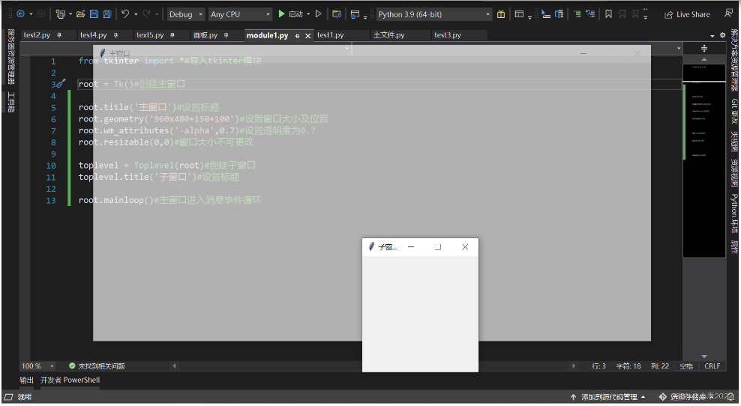Start without debugging using the hollow play icon
Screen dimensions: 741x406
click(319, 14)
